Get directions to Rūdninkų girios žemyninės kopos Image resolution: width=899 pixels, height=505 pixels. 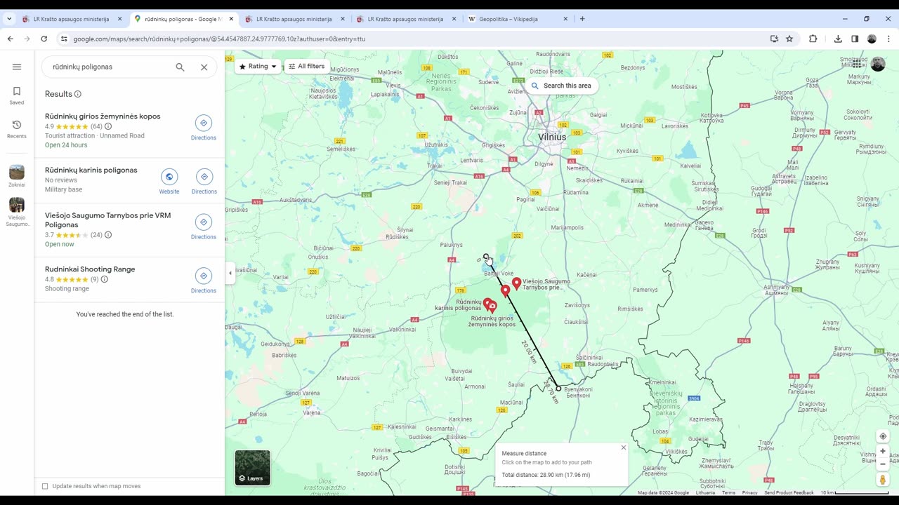(x=204, y=128)
